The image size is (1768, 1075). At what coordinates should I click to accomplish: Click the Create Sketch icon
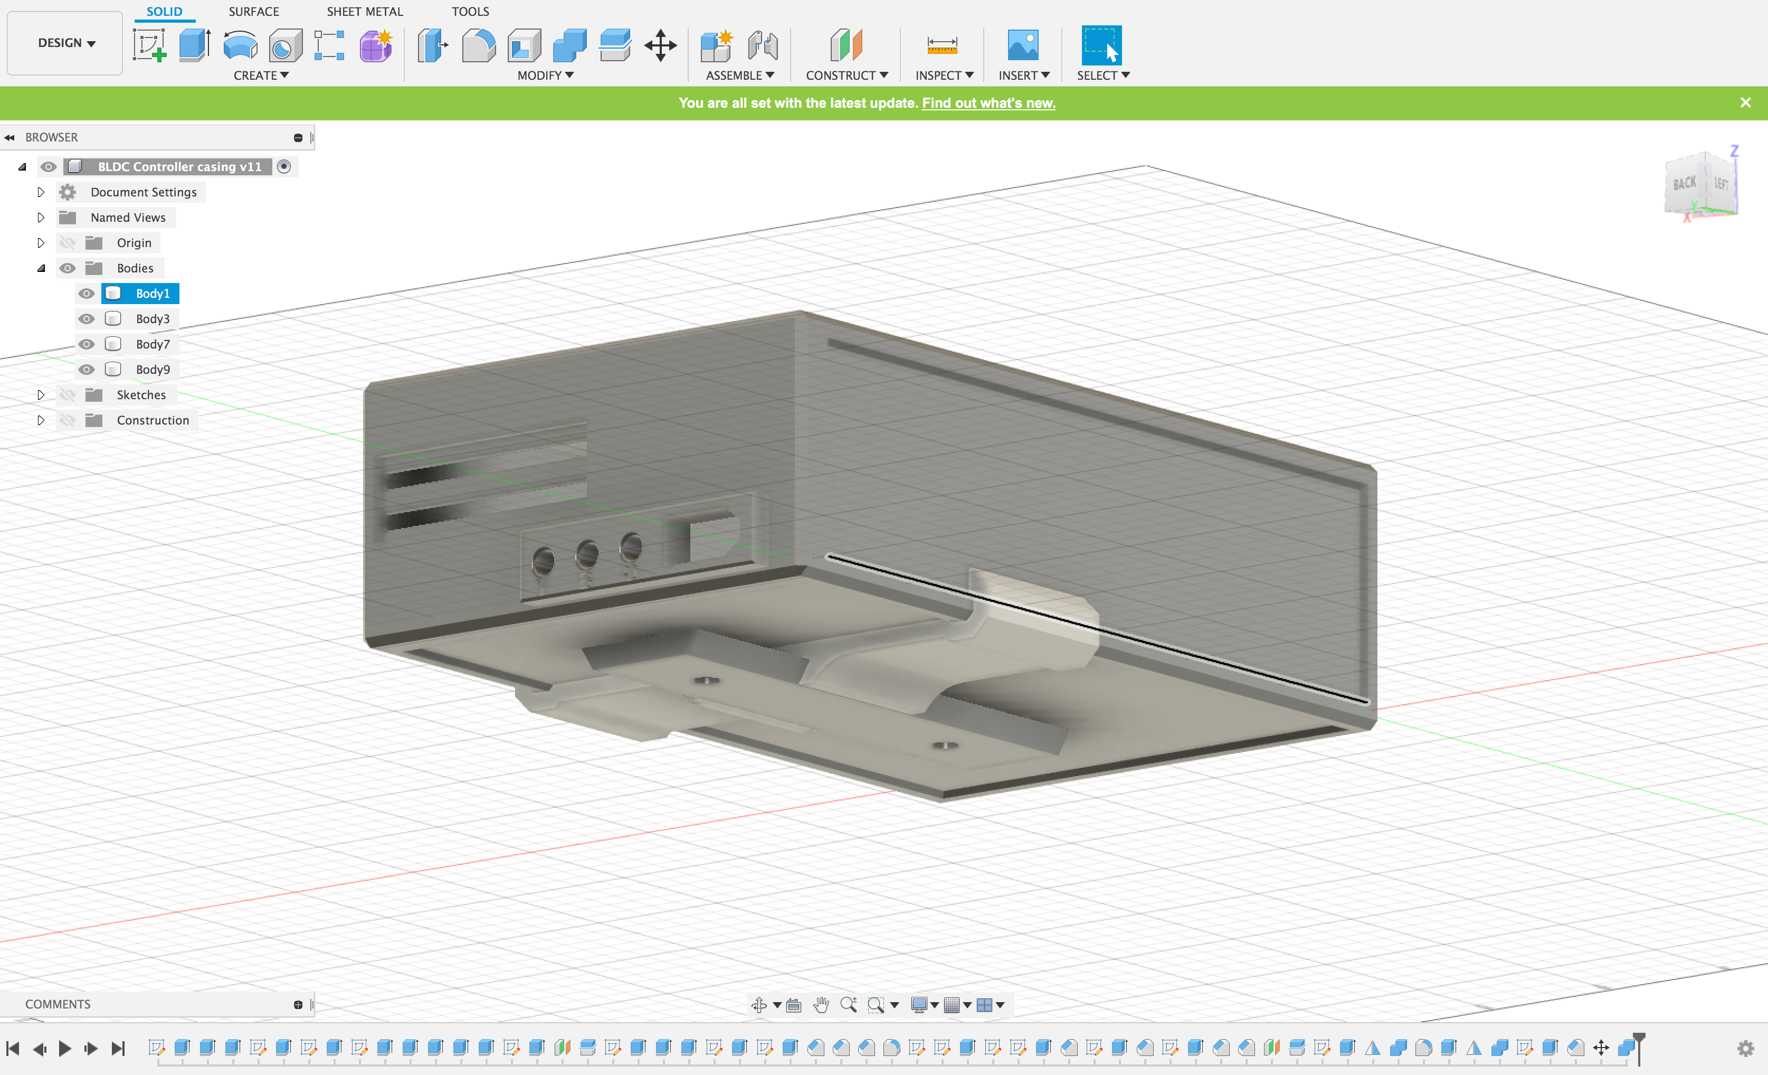(149, 45)
